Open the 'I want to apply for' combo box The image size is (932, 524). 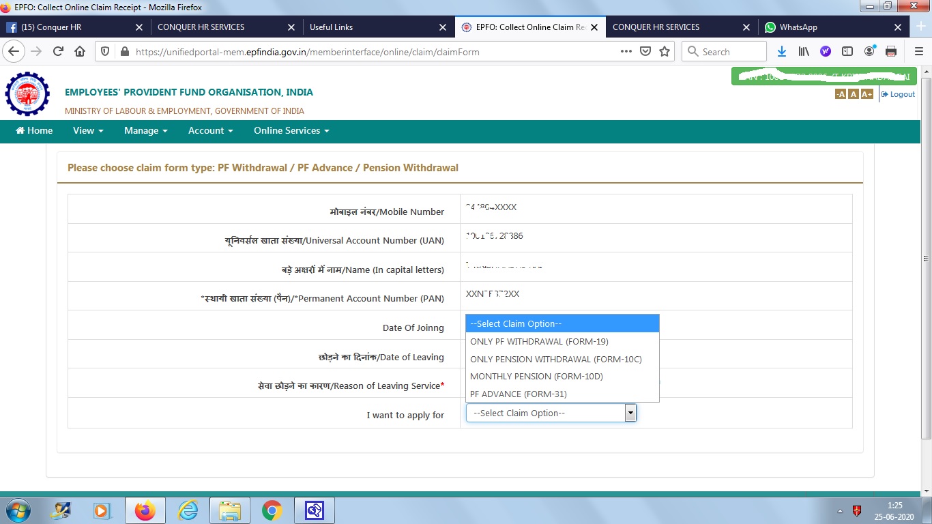tap(551, 413)
